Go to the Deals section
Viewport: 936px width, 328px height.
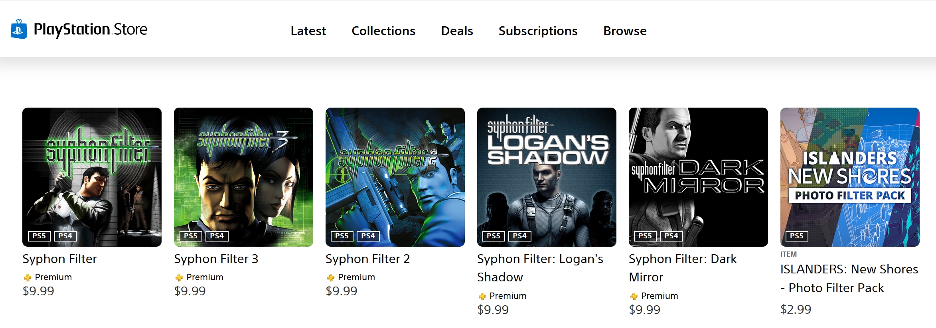coord(457,31)
